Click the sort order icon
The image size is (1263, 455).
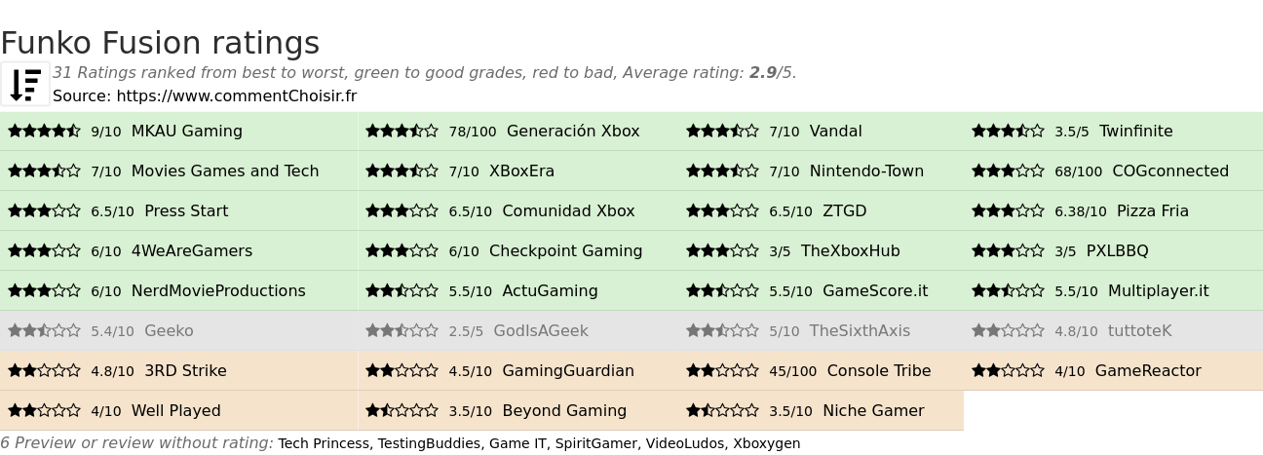click(25, 84)
